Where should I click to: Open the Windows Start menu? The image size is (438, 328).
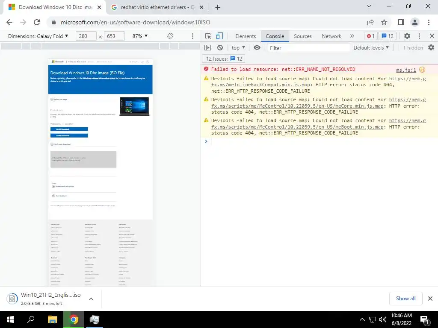tap(10, 319)
